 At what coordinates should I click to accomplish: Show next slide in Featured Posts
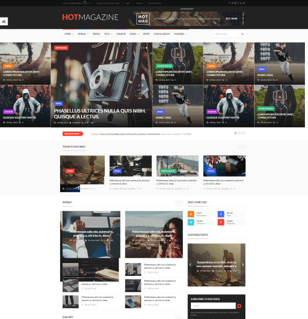tap(243, 265)
